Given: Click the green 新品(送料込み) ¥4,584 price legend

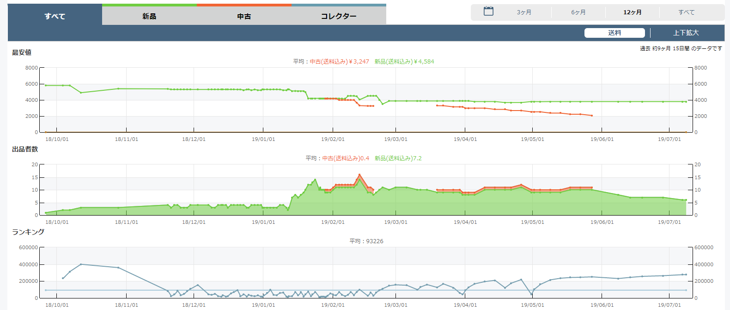Looking at the screenshot, I should tap(404, 62).
